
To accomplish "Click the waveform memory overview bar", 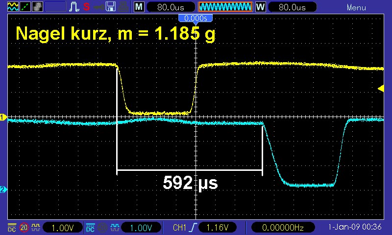I will 225,7.
